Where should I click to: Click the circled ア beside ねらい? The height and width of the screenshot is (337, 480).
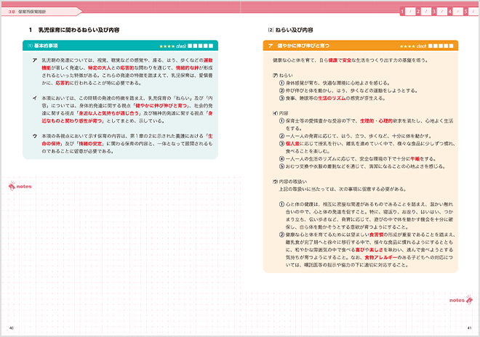pos(276,75)
